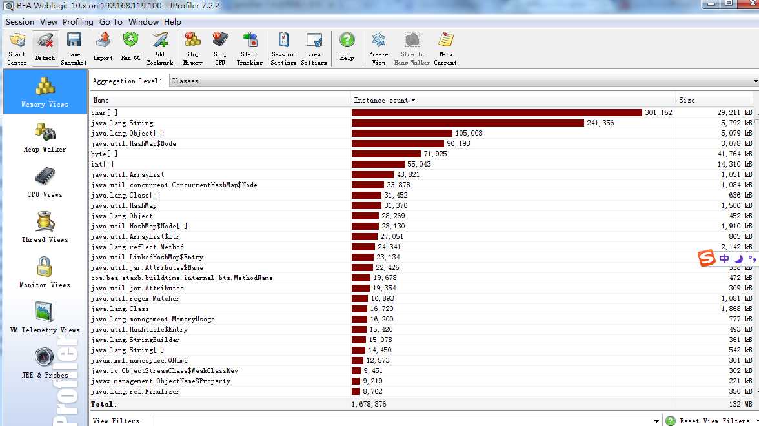
Task: Detach from the profiled session
Action: (45, 40)
